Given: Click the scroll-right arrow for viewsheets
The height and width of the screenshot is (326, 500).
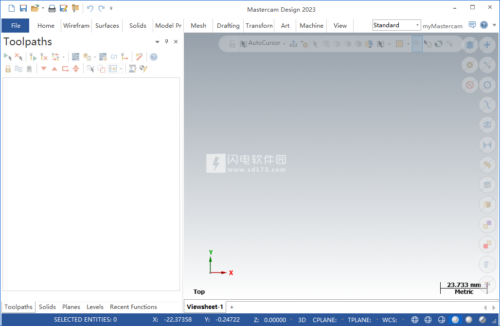Looking at the screenshot, I should click(x=494, y=308).
